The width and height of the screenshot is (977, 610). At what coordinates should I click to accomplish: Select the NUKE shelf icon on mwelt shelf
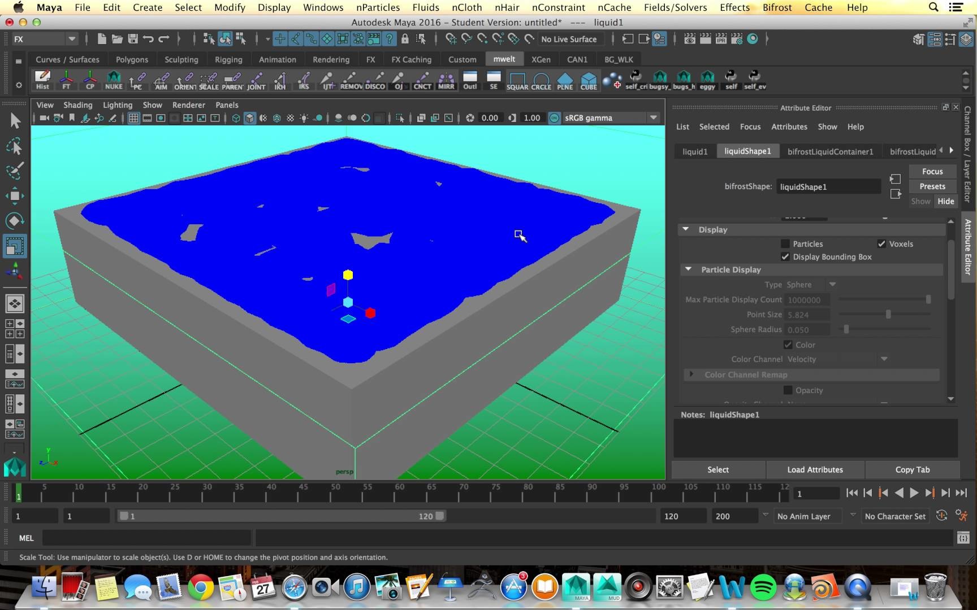[114, 80]
